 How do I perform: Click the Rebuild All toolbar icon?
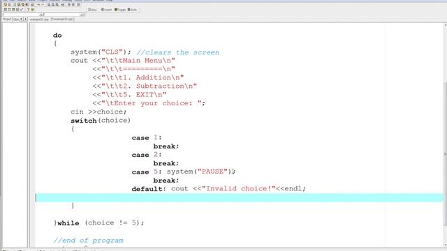[x=17, y=9]
